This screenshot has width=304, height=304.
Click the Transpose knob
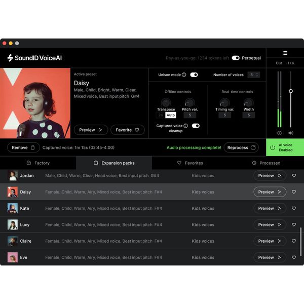tap(166, 102)
